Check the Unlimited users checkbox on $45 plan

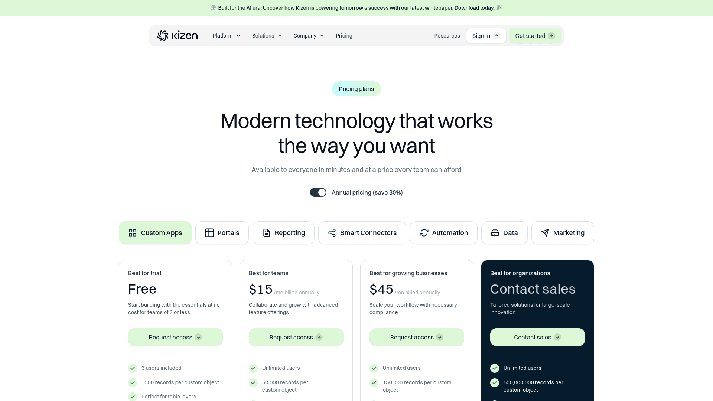click(x=374, y=368)
